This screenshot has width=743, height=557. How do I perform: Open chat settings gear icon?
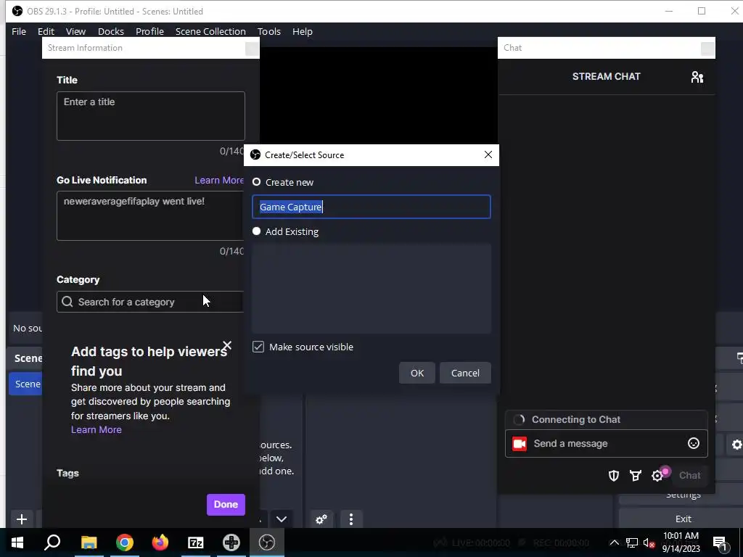click(657, 476)
